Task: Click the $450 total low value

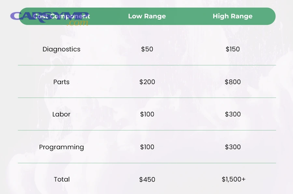Action: point(147,179)
